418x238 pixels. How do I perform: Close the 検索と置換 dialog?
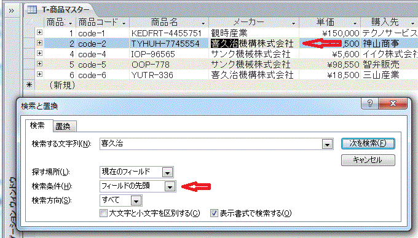[393, 103]
